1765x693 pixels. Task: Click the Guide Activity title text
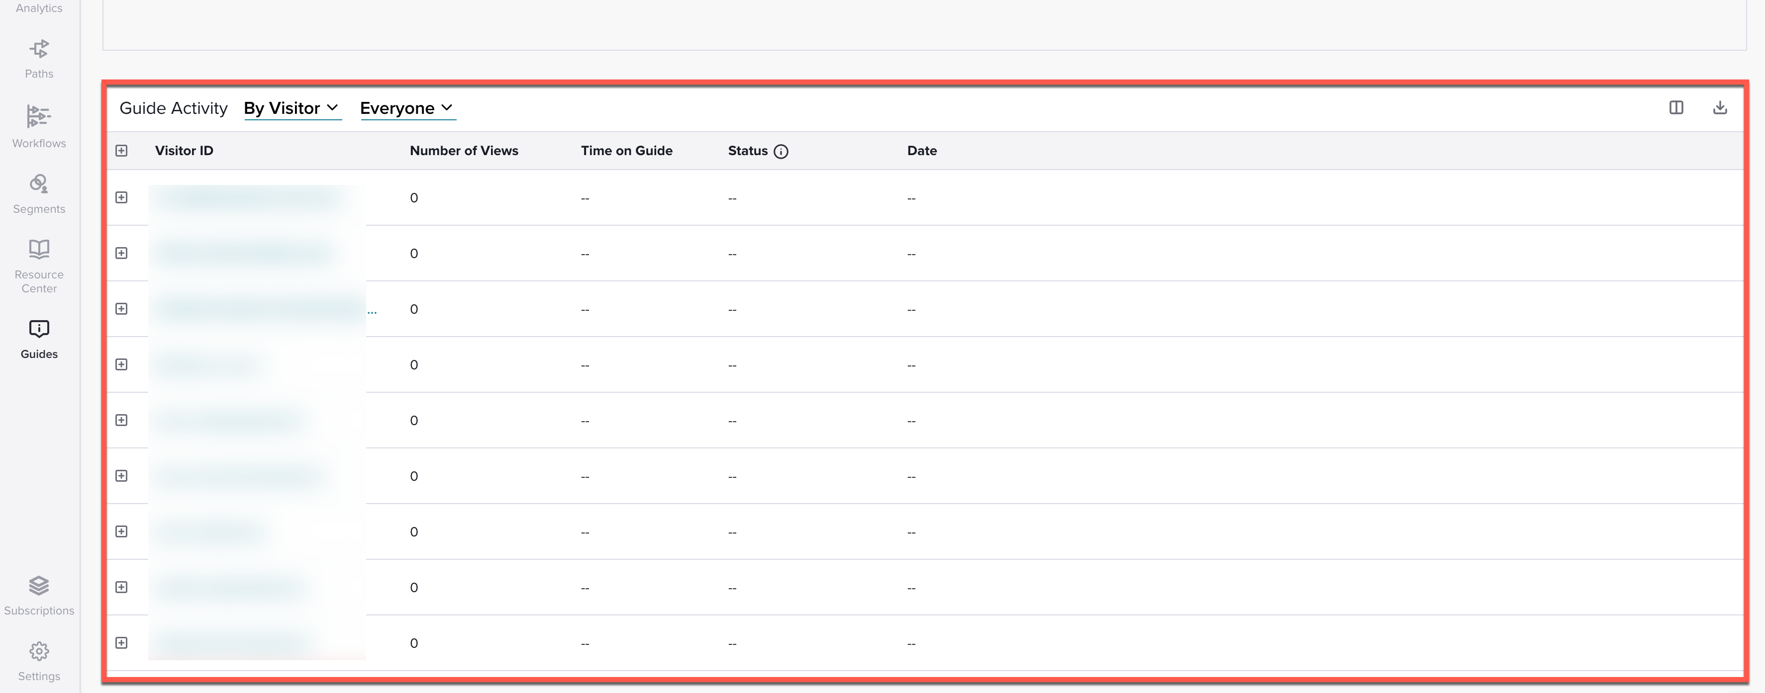173,108
